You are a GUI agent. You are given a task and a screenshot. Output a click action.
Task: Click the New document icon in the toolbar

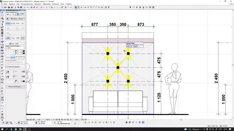tap(2, 7)
